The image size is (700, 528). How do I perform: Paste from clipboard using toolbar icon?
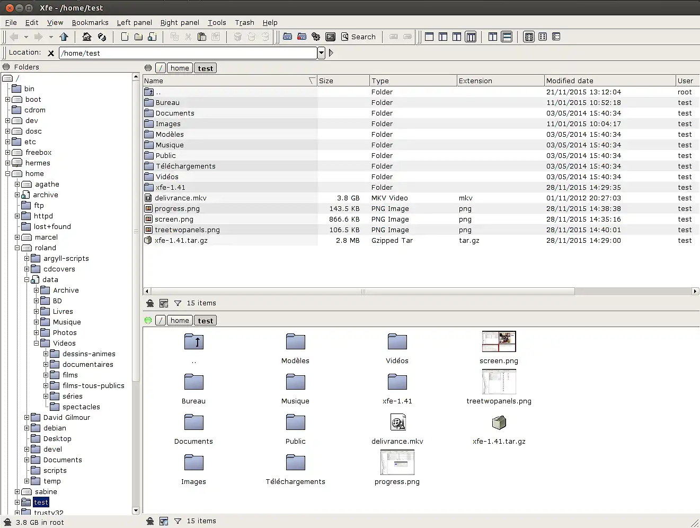click(x=201, y=37)
